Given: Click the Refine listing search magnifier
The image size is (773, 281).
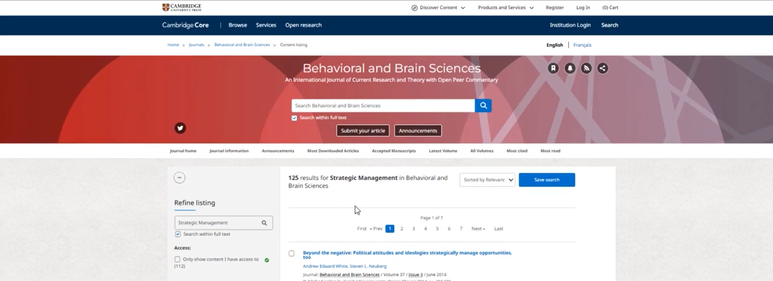Looking at the screenshot, I should click(x=264, y=223).
